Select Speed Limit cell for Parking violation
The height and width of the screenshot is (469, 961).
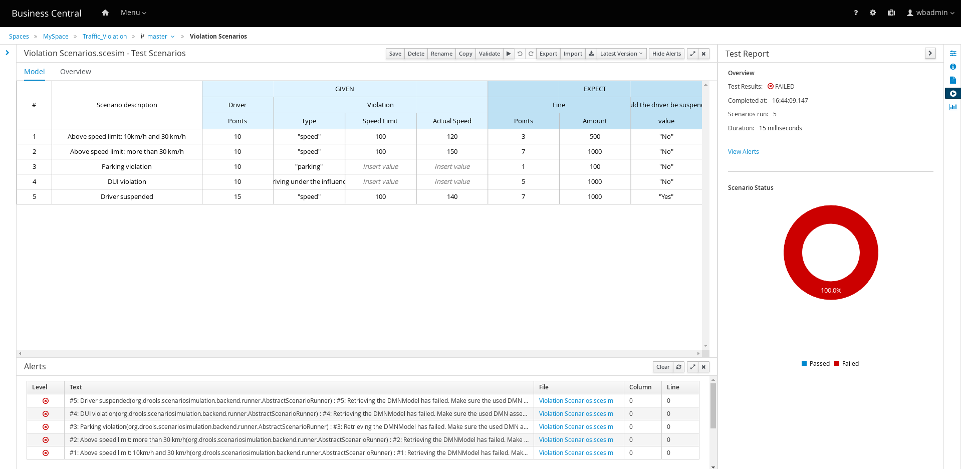click(x=380, y=167)
